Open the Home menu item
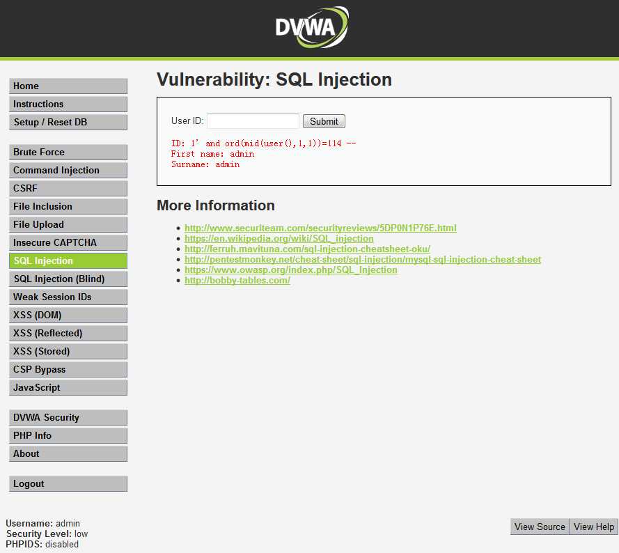Screen dimensions: 619x553 68,86
